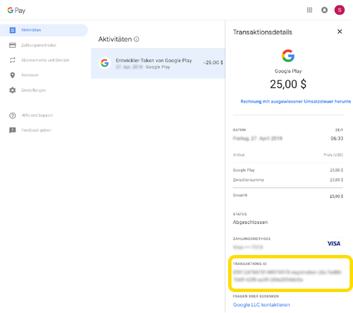
Task: Click the large Google Play logo in details
Action: (x=288, y=55)
